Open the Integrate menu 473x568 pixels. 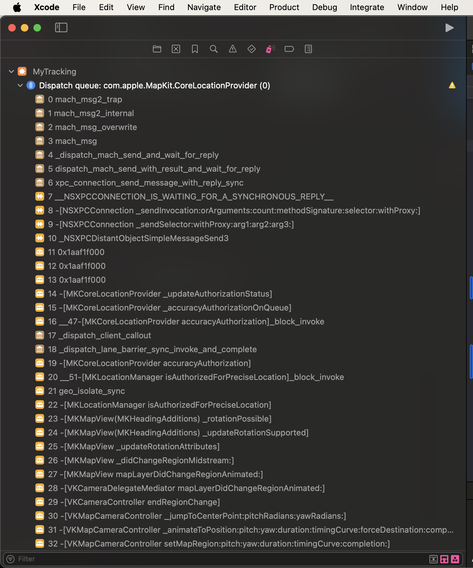(x=367, y=7)
